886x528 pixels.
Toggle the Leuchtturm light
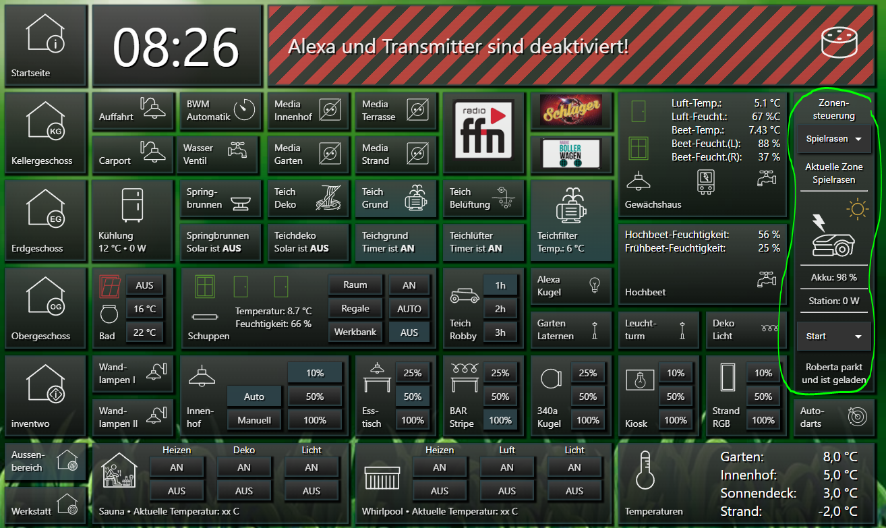(x=659, y=330)
